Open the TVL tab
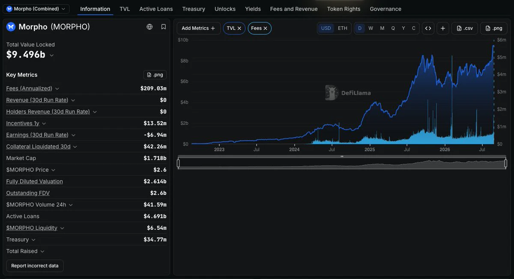This screenshot has width=514, height=279. [x=125, y=9]
